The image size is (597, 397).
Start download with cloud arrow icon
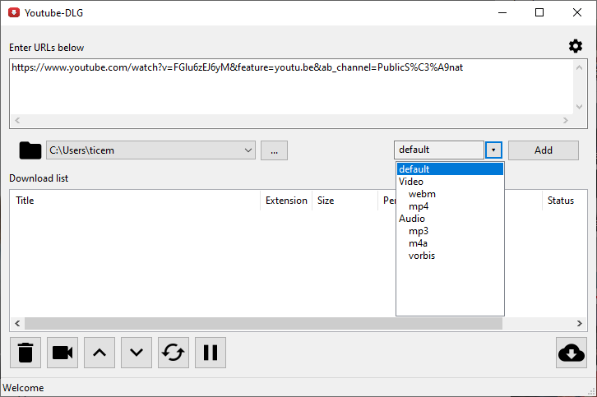572,353
